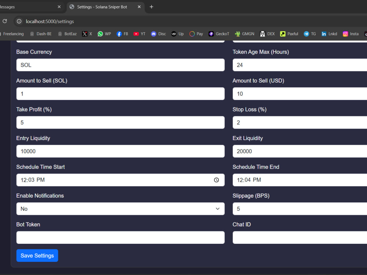Open the Pay bookmark
Viewport: 367px width, 275px height.
point(196,34)
